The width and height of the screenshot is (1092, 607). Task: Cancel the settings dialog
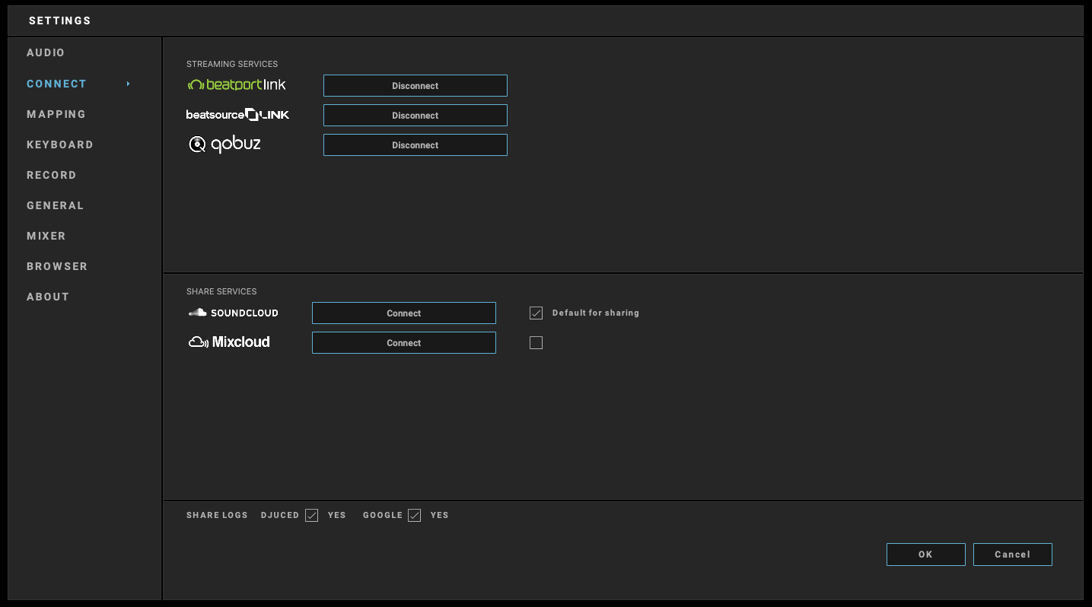(x=1013, y=555)
